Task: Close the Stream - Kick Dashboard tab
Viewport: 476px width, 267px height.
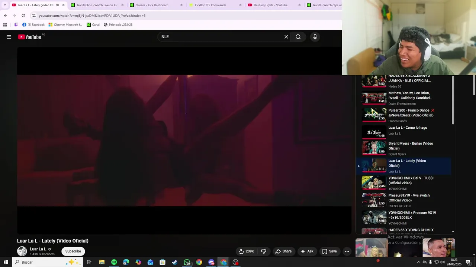Action: pyautogui.click(x=181, y=5)
